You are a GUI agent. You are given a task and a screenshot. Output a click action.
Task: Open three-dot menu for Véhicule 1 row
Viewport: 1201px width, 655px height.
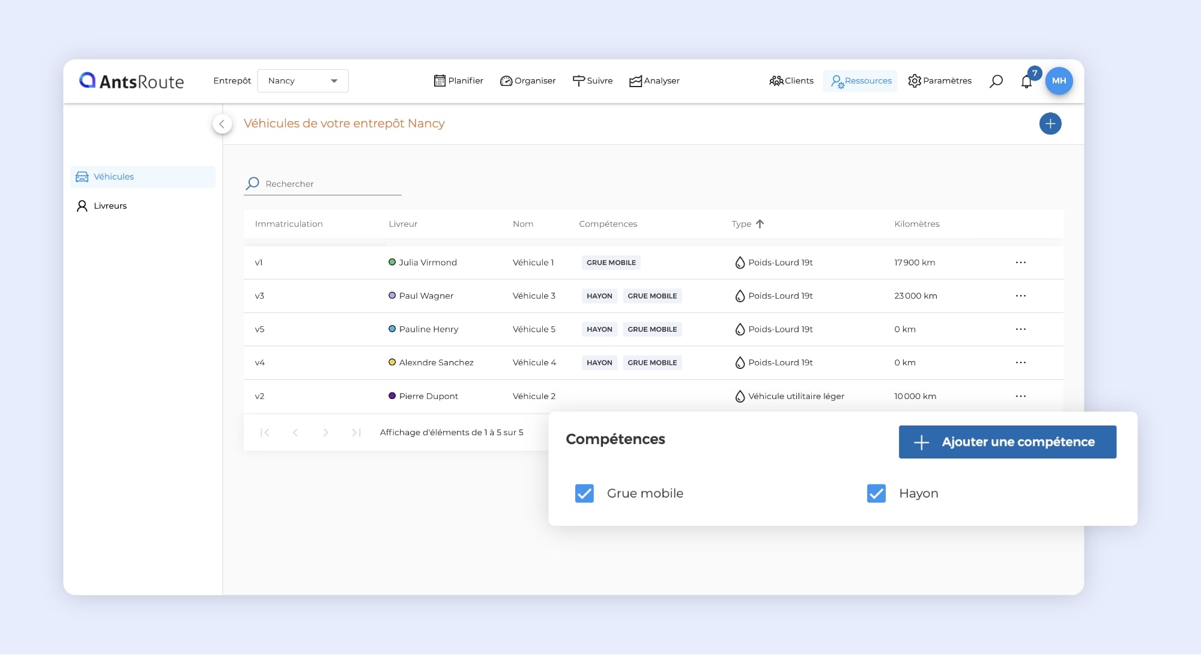point(1020,263)
